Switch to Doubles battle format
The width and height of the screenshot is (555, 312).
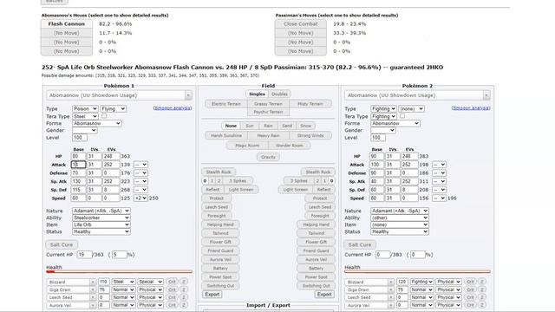[279, 94]
